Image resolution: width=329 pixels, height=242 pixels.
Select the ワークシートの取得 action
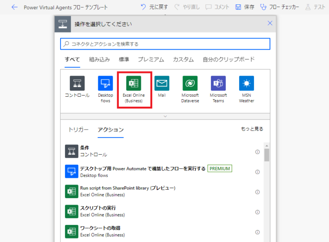(x=161, y=231)
